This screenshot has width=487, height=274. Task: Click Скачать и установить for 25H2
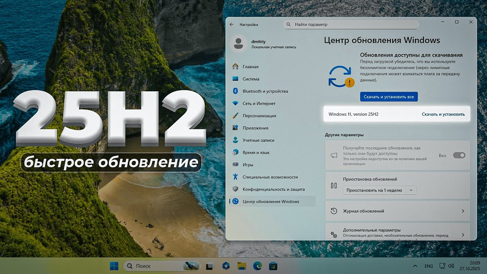point(443,114)
